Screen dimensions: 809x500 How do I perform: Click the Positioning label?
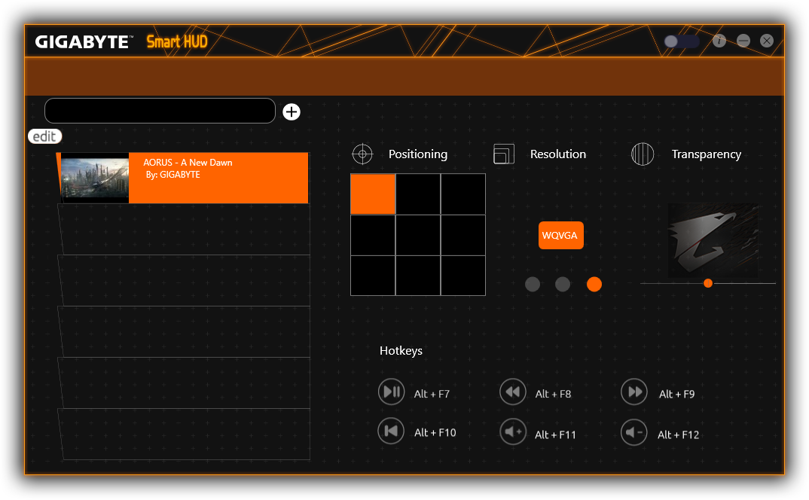[x=418, y=154]
